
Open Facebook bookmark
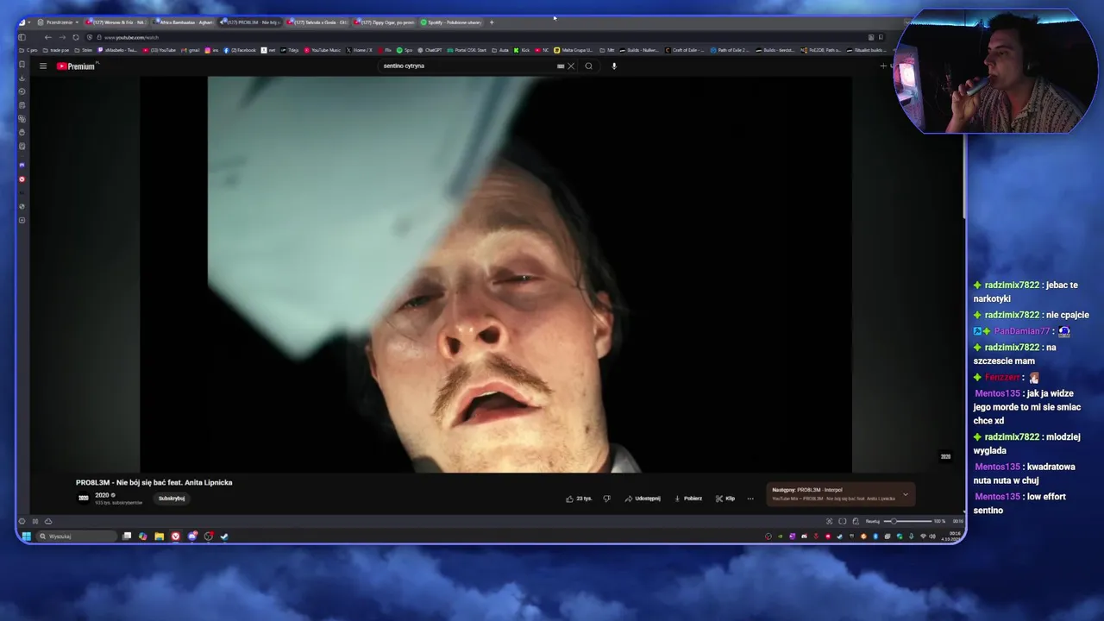241,50
